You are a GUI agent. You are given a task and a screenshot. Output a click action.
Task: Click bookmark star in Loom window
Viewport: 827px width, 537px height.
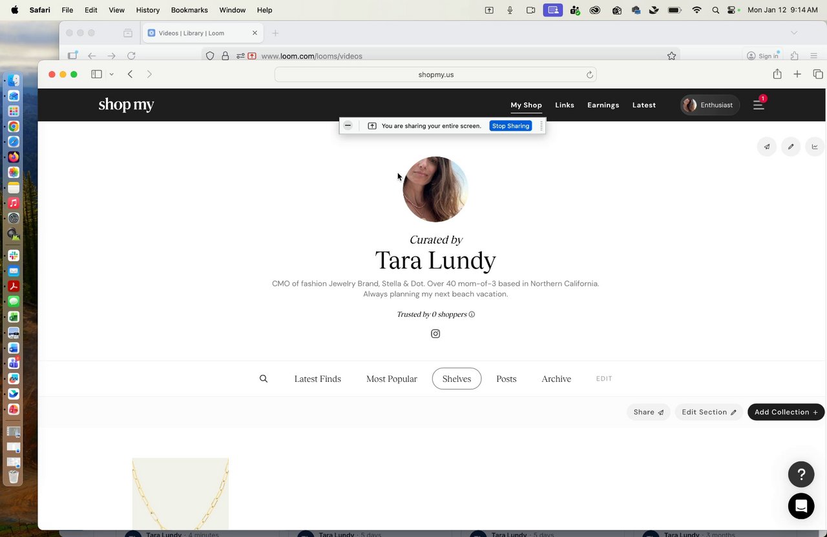[x=671, y=56]
